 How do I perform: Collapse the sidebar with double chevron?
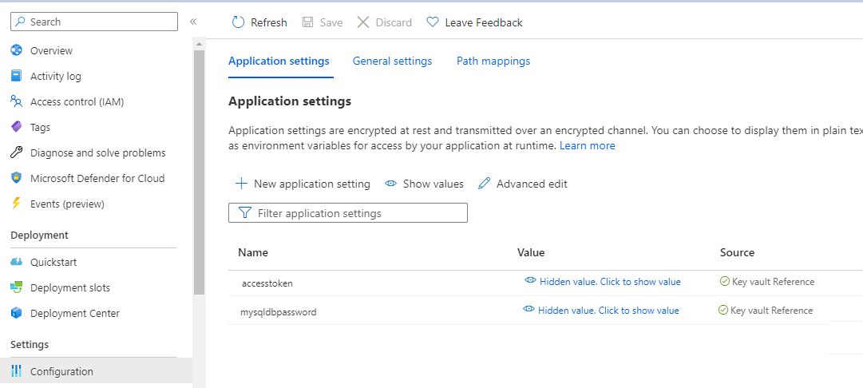point(193,22)
